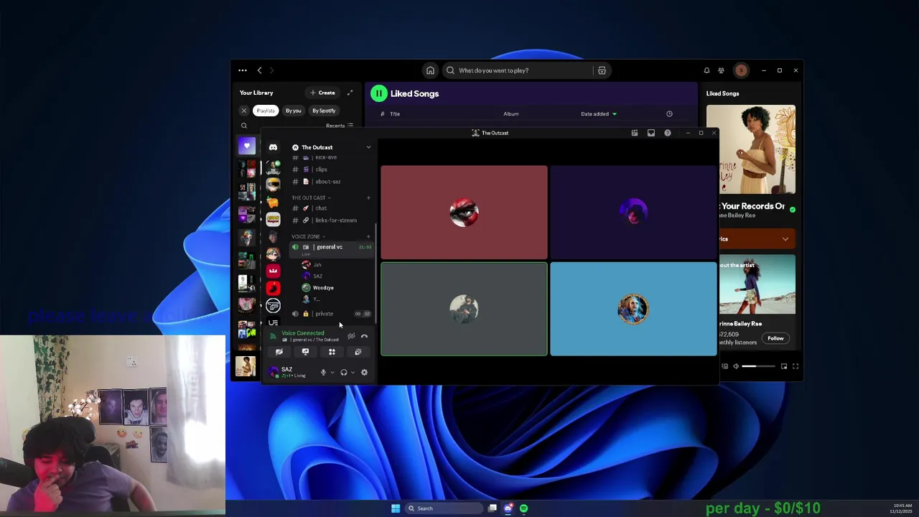The image size is (919, 517).
Task: Open Discord direct messages home
Action: (273, 147)
